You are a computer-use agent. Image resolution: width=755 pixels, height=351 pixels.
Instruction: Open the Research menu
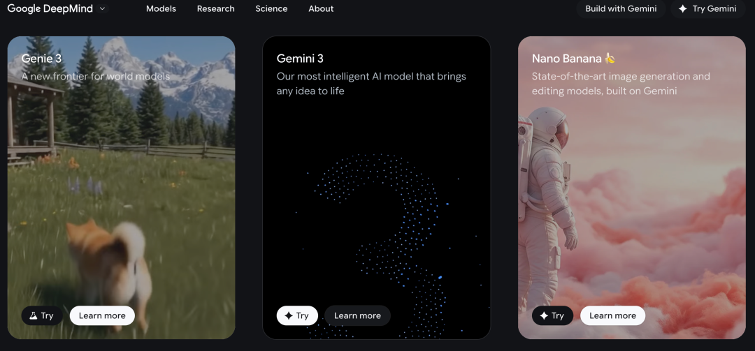216,8
